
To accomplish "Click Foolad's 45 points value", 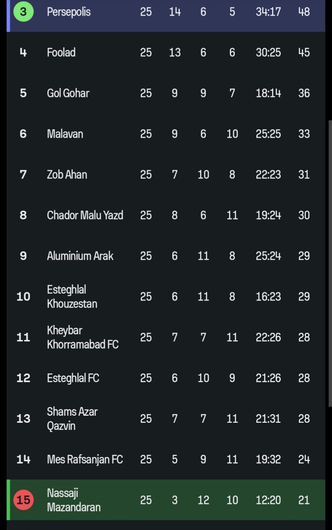I will click(304, 53).
